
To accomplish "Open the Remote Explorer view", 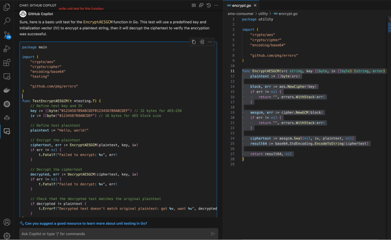I will [x=7, y=76].
